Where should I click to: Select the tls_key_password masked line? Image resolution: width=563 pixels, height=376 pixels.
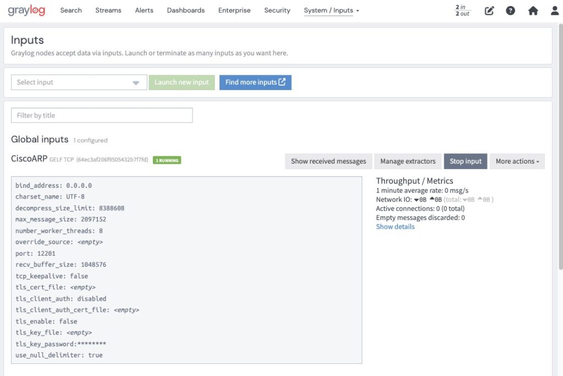tap(60, 344)
